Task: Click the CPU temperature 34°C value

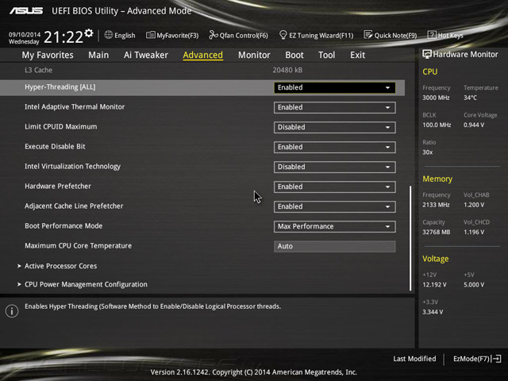Action: click(470, 98)
